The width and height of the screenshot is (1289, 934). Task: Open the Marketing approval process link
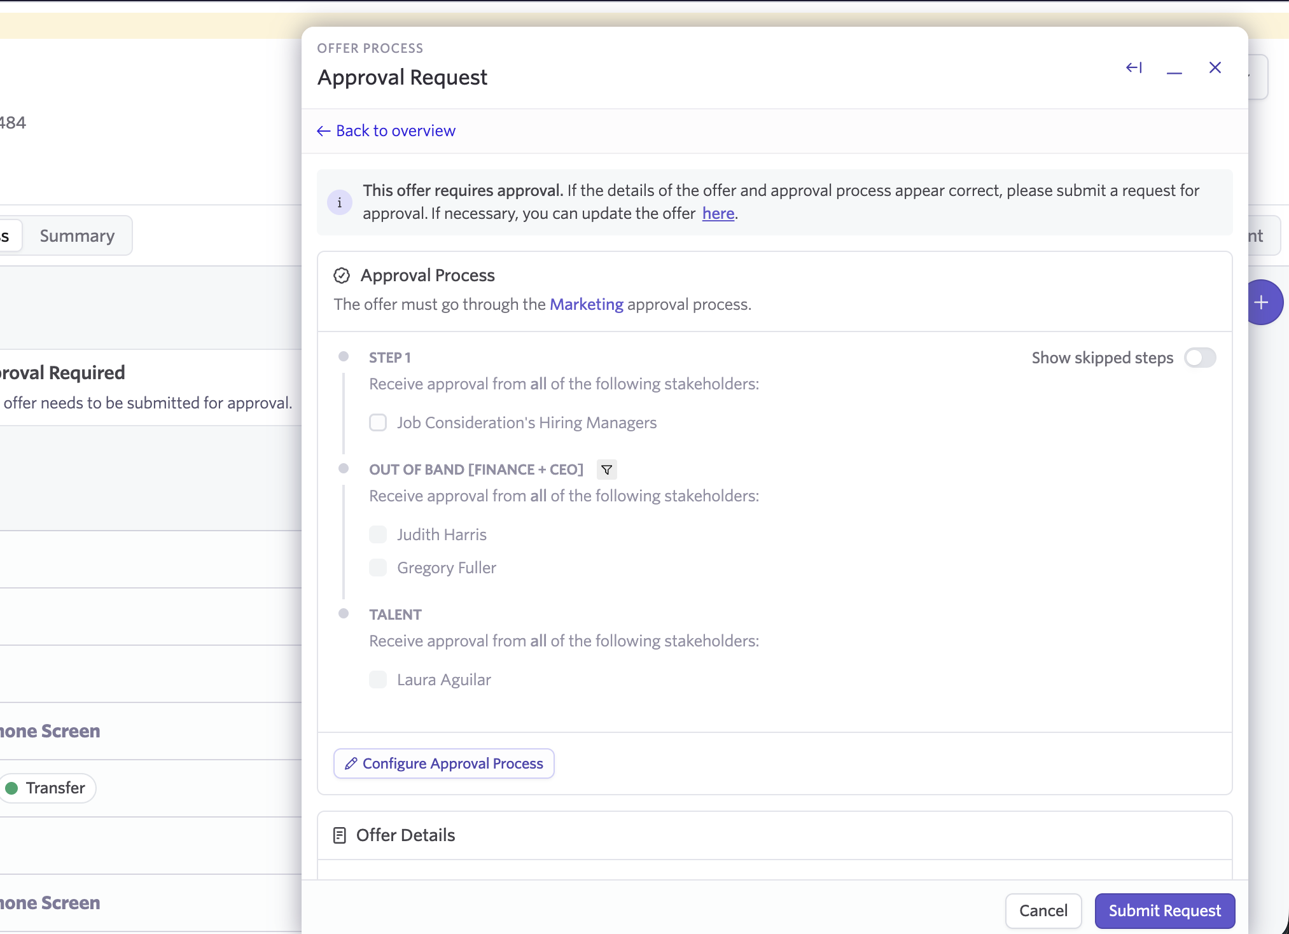[x=586, y=305]
